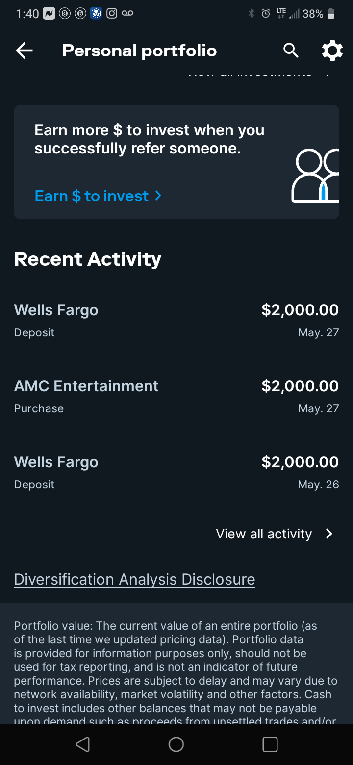Tap the referral people illustration icon

click(316, 176)
